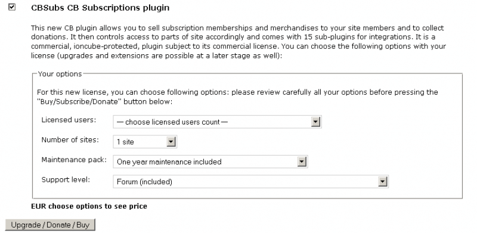Click the 'For this new license' instruction text
477x233 pixels.
(x=237, y=97)
